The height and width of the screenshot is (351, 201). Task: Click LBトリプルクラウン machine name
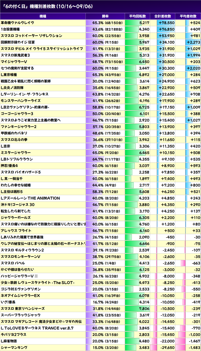17,159
